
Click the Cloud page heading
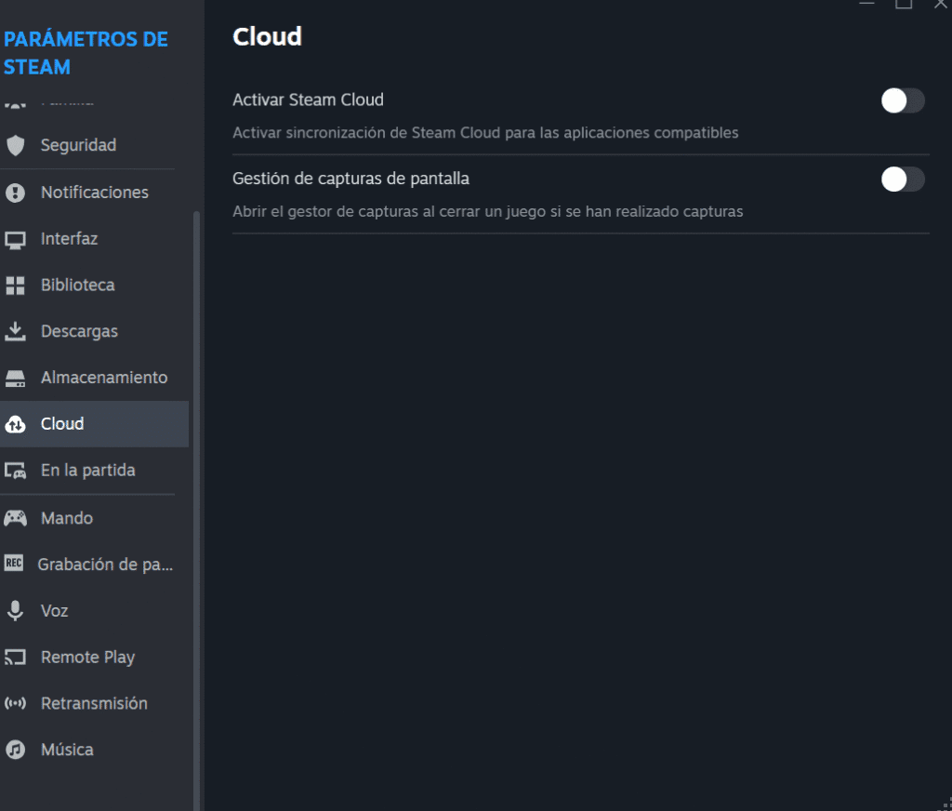267,37
